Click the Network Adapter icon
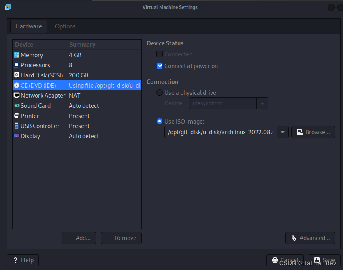This screenshot has width=343, height=270. coord(17,95)
